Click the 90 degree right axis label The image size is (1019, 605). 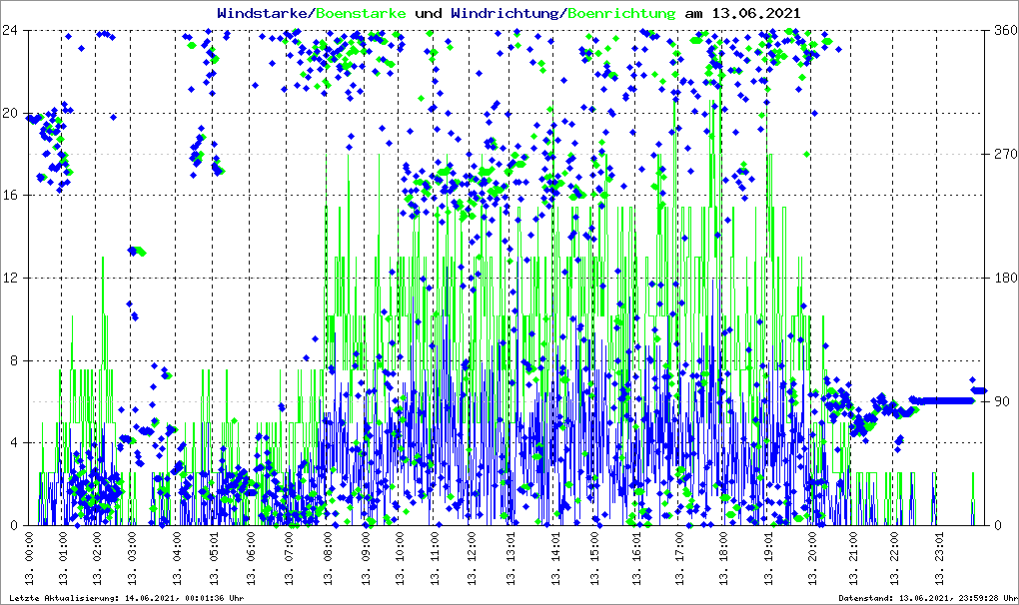point(999,401)
